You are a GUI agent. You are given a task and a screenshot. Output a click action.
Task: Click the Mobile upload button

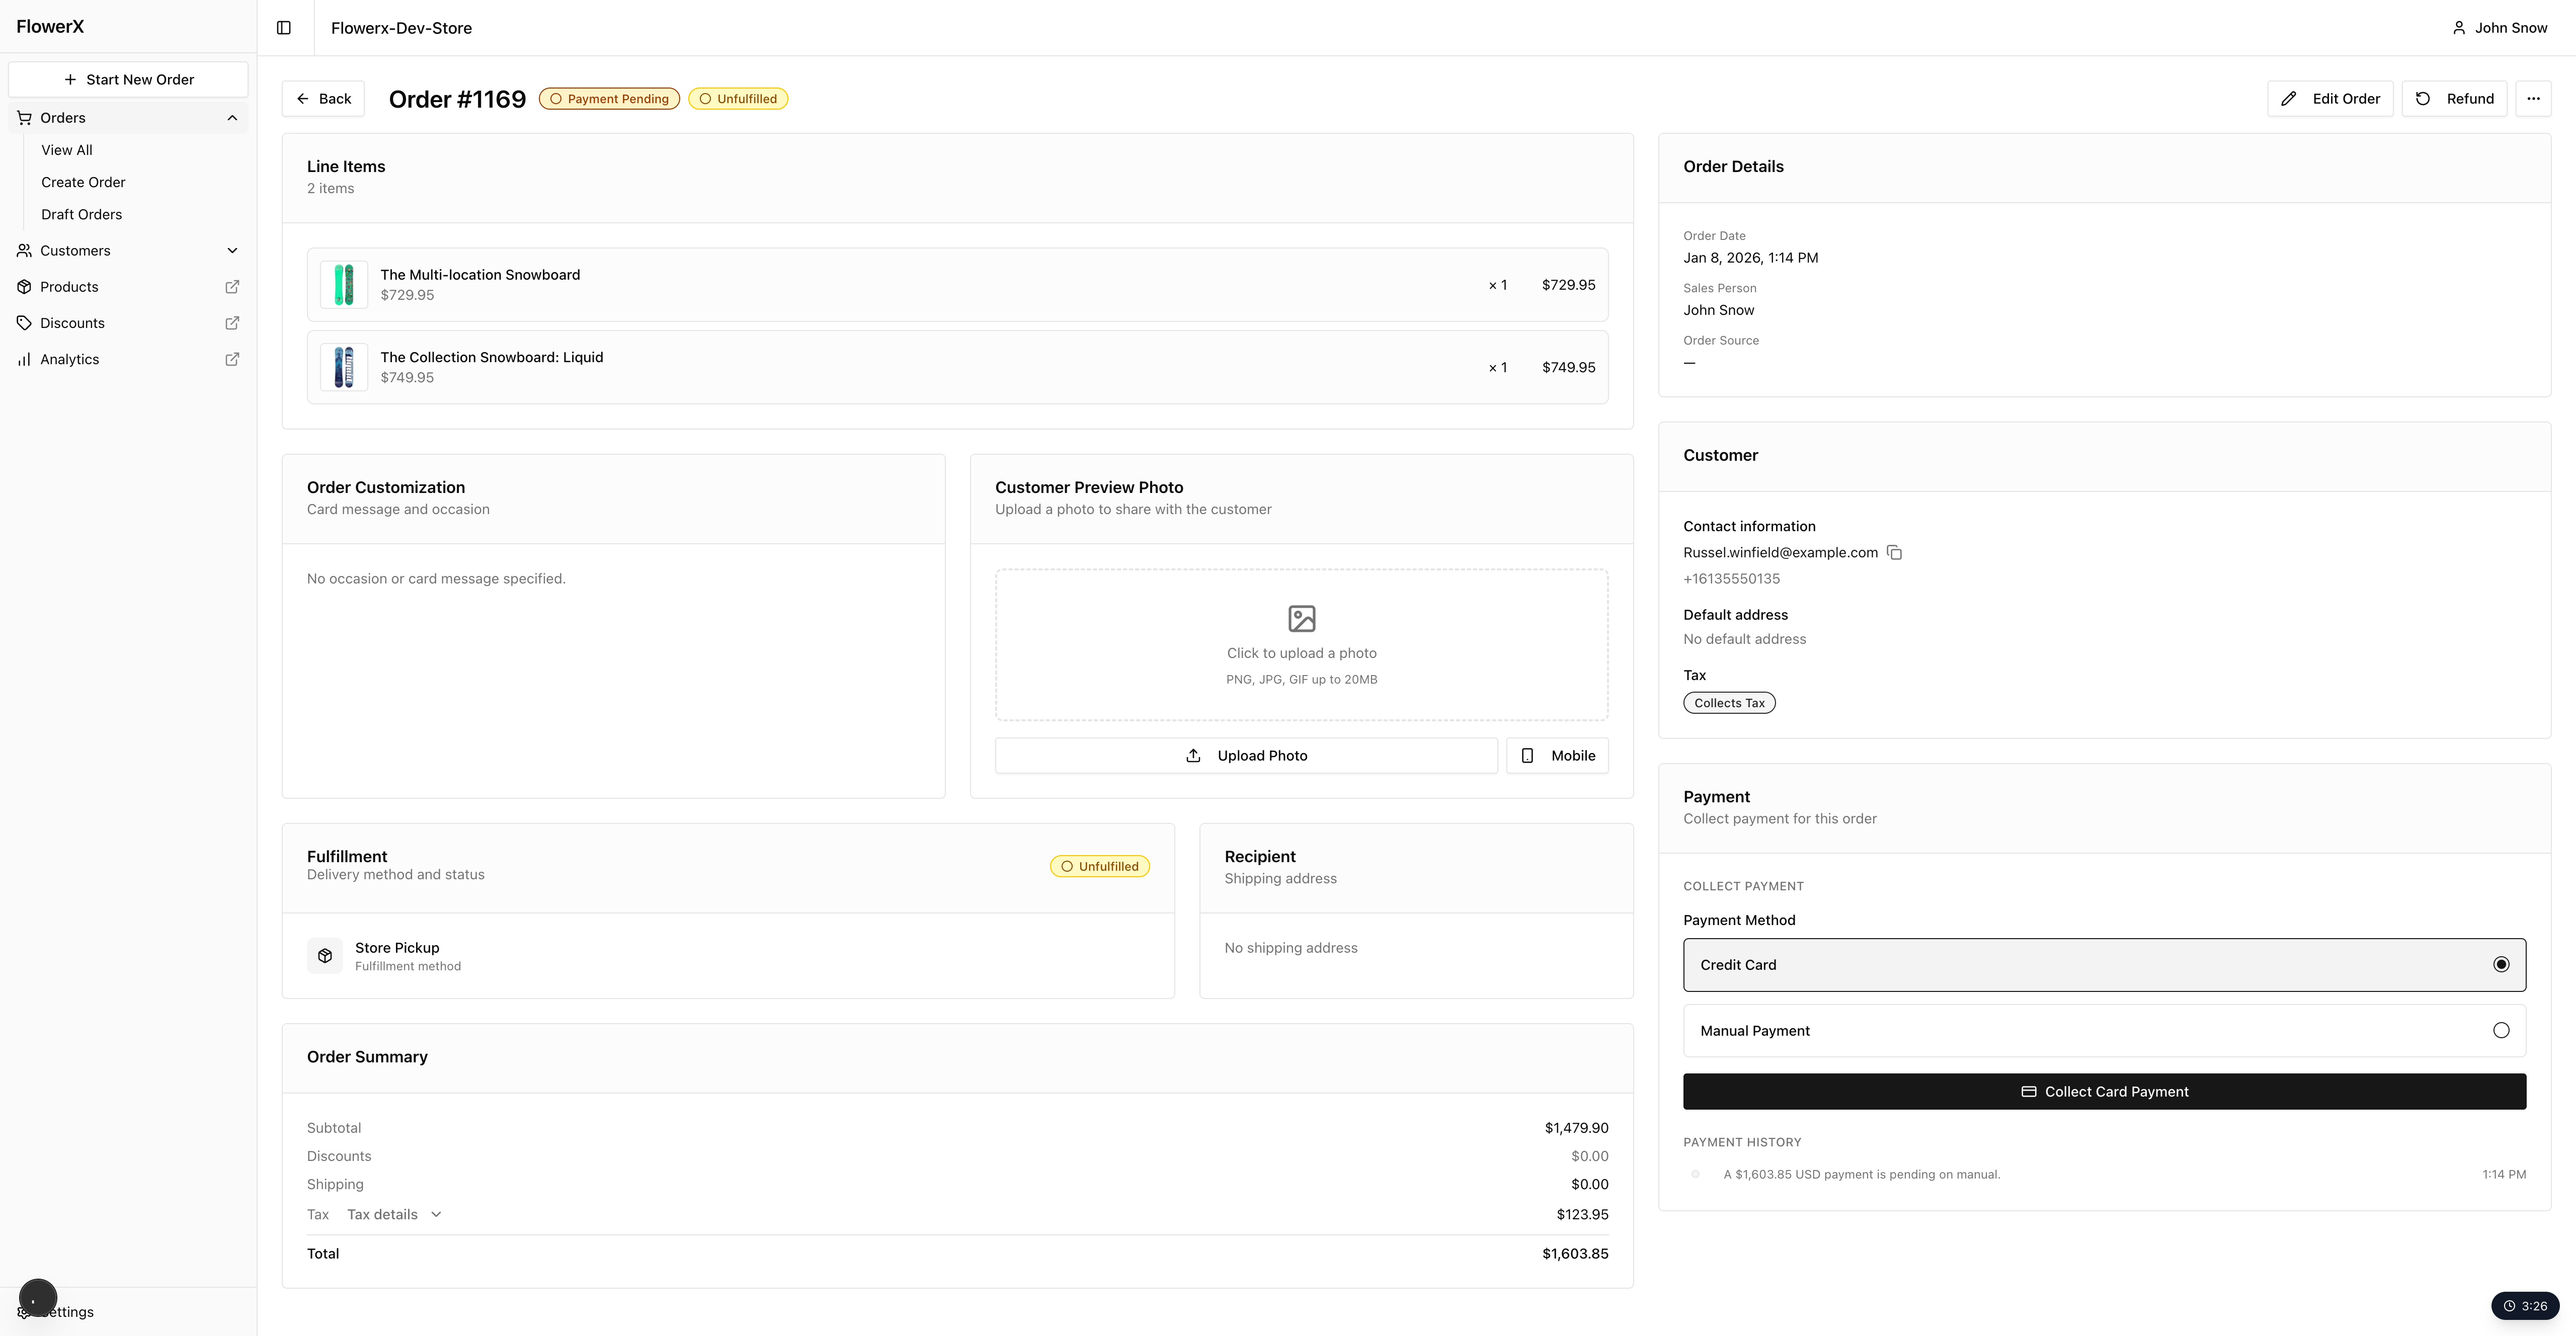(x=1557, y=756)
